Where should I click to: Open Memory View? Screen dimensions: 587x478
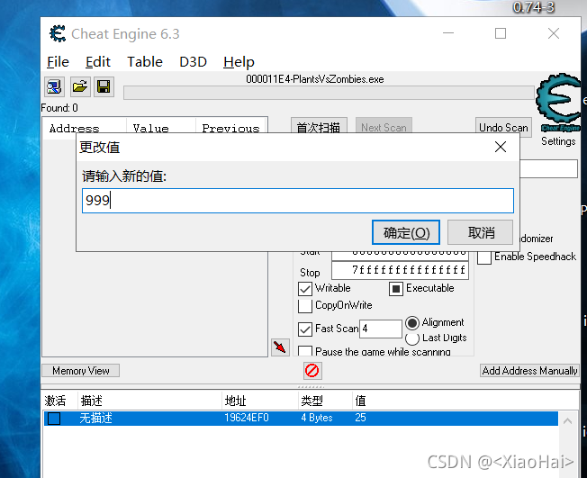pyautogui.click(x=80, y=371)
